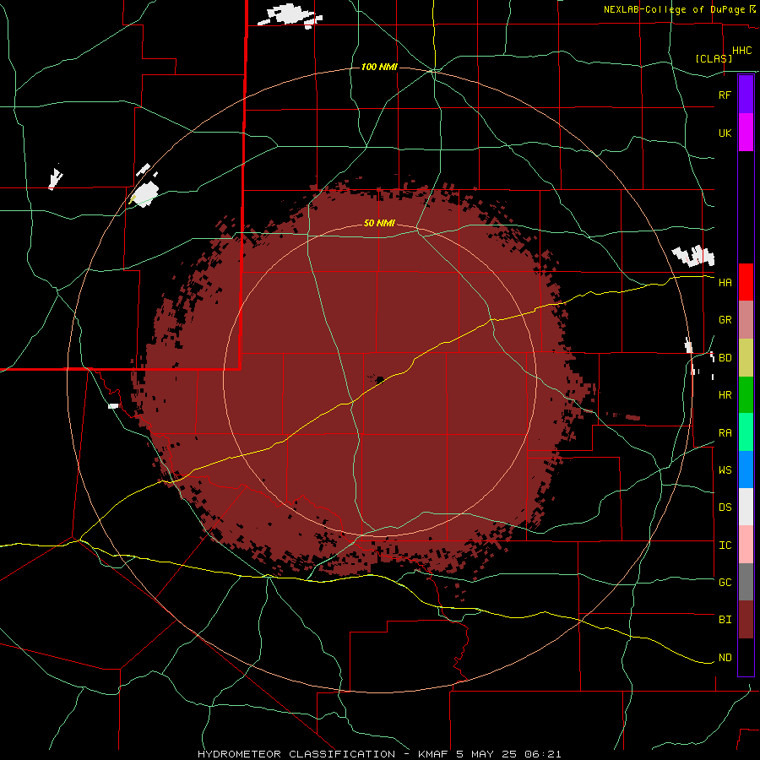Click the BI legend label
Screen dimensions: 760x760
click(x=725, y=620)
